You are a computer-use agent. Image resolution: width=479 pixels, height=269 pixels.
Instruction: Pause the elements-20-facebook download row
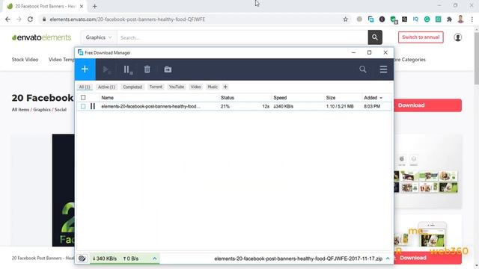[93, 106]
